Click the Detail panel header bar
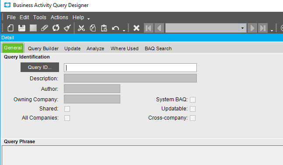Screen dimensions: 283x165 (142, 38)
